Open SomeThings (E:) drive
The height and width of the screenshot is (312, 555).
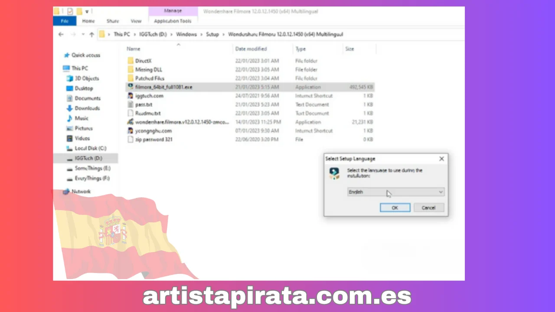pyautogui.click(x=88, y=168)
